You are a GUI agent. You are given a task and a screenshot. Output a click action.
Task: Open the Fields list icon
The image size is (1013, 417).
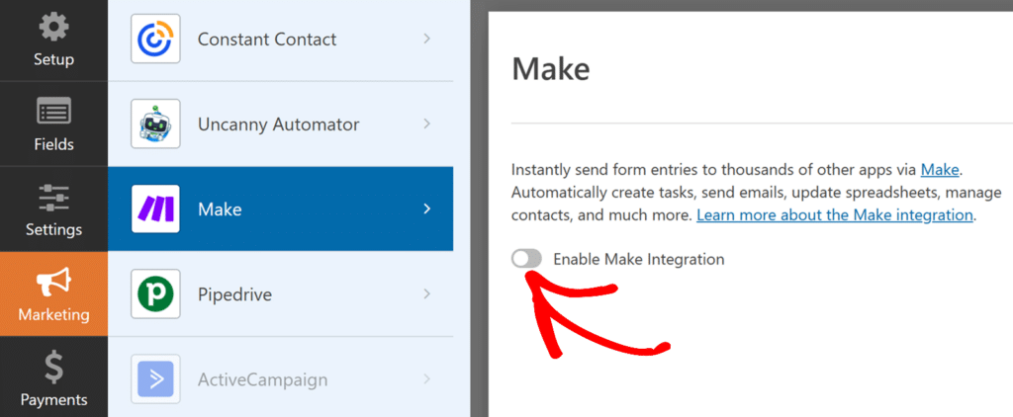point(53,112)
